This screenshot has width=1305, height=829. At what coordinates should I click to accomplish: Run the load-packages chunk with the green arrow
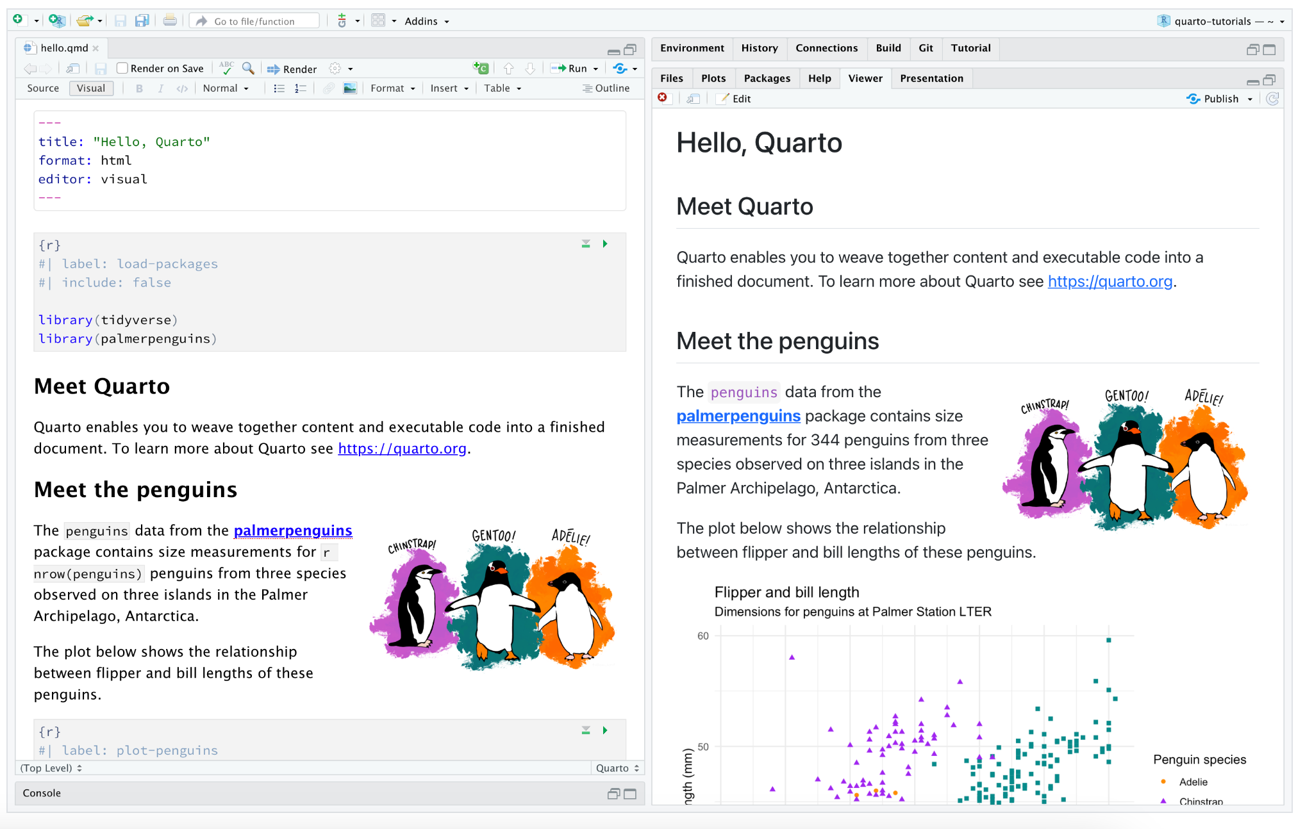[605, 244]
